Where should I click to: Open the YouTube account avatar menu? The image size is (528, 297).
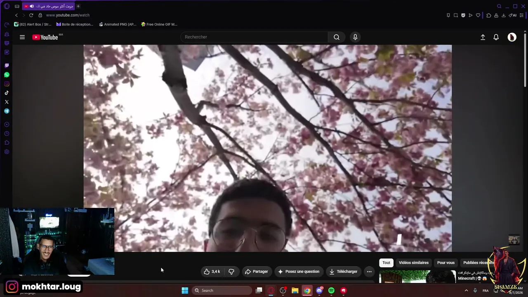pyautogui.click(x=512, y=37)
